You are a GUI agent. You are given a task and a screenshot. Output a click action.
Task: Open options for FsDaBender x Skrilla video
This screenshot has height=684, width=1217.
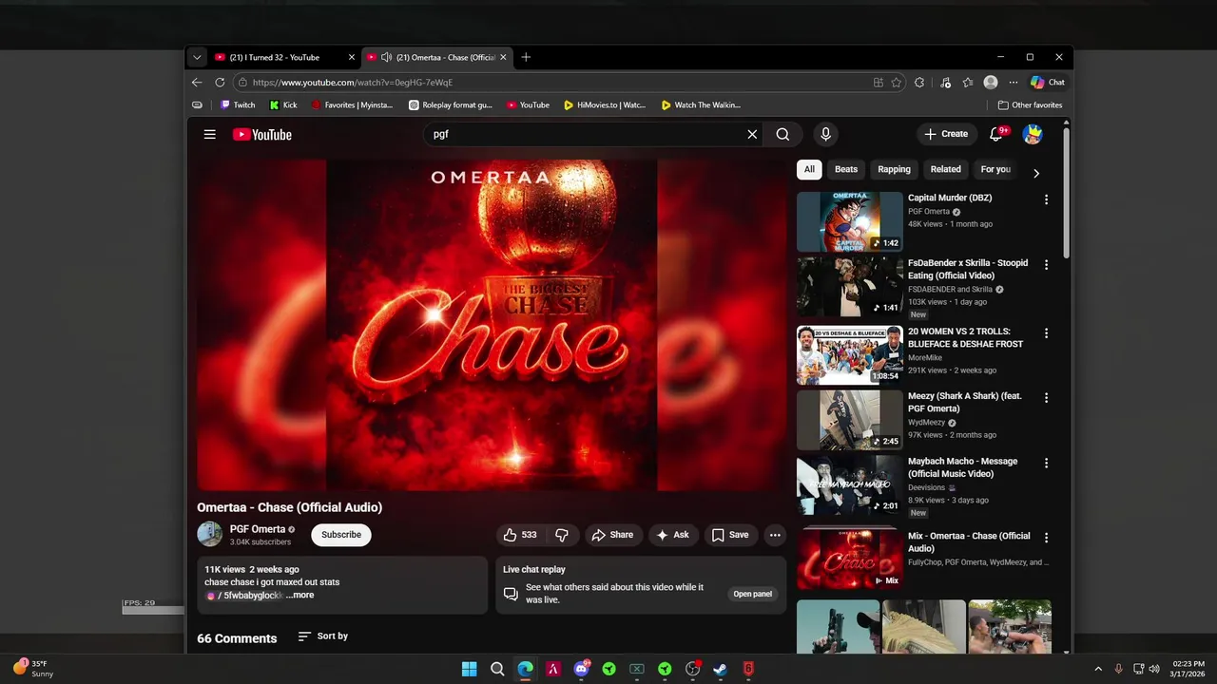[x=1046, y=265]
